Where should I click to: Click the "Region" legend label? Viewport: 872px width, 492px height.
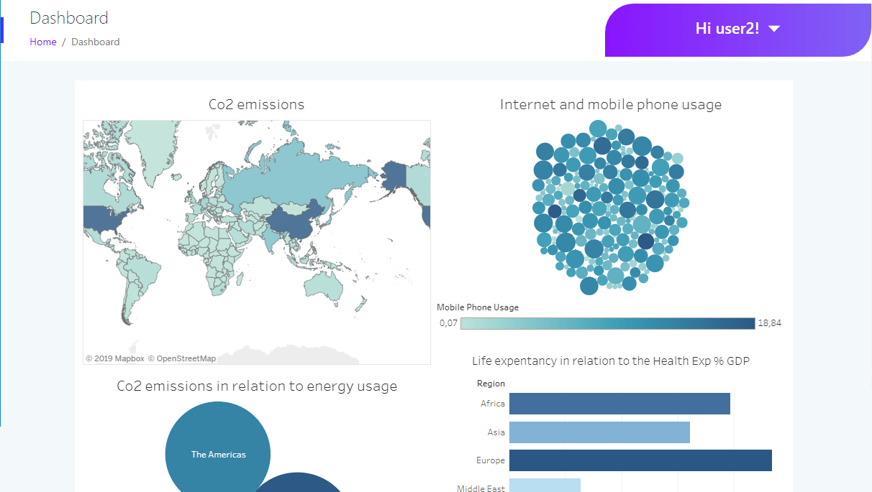coord(491,383)
